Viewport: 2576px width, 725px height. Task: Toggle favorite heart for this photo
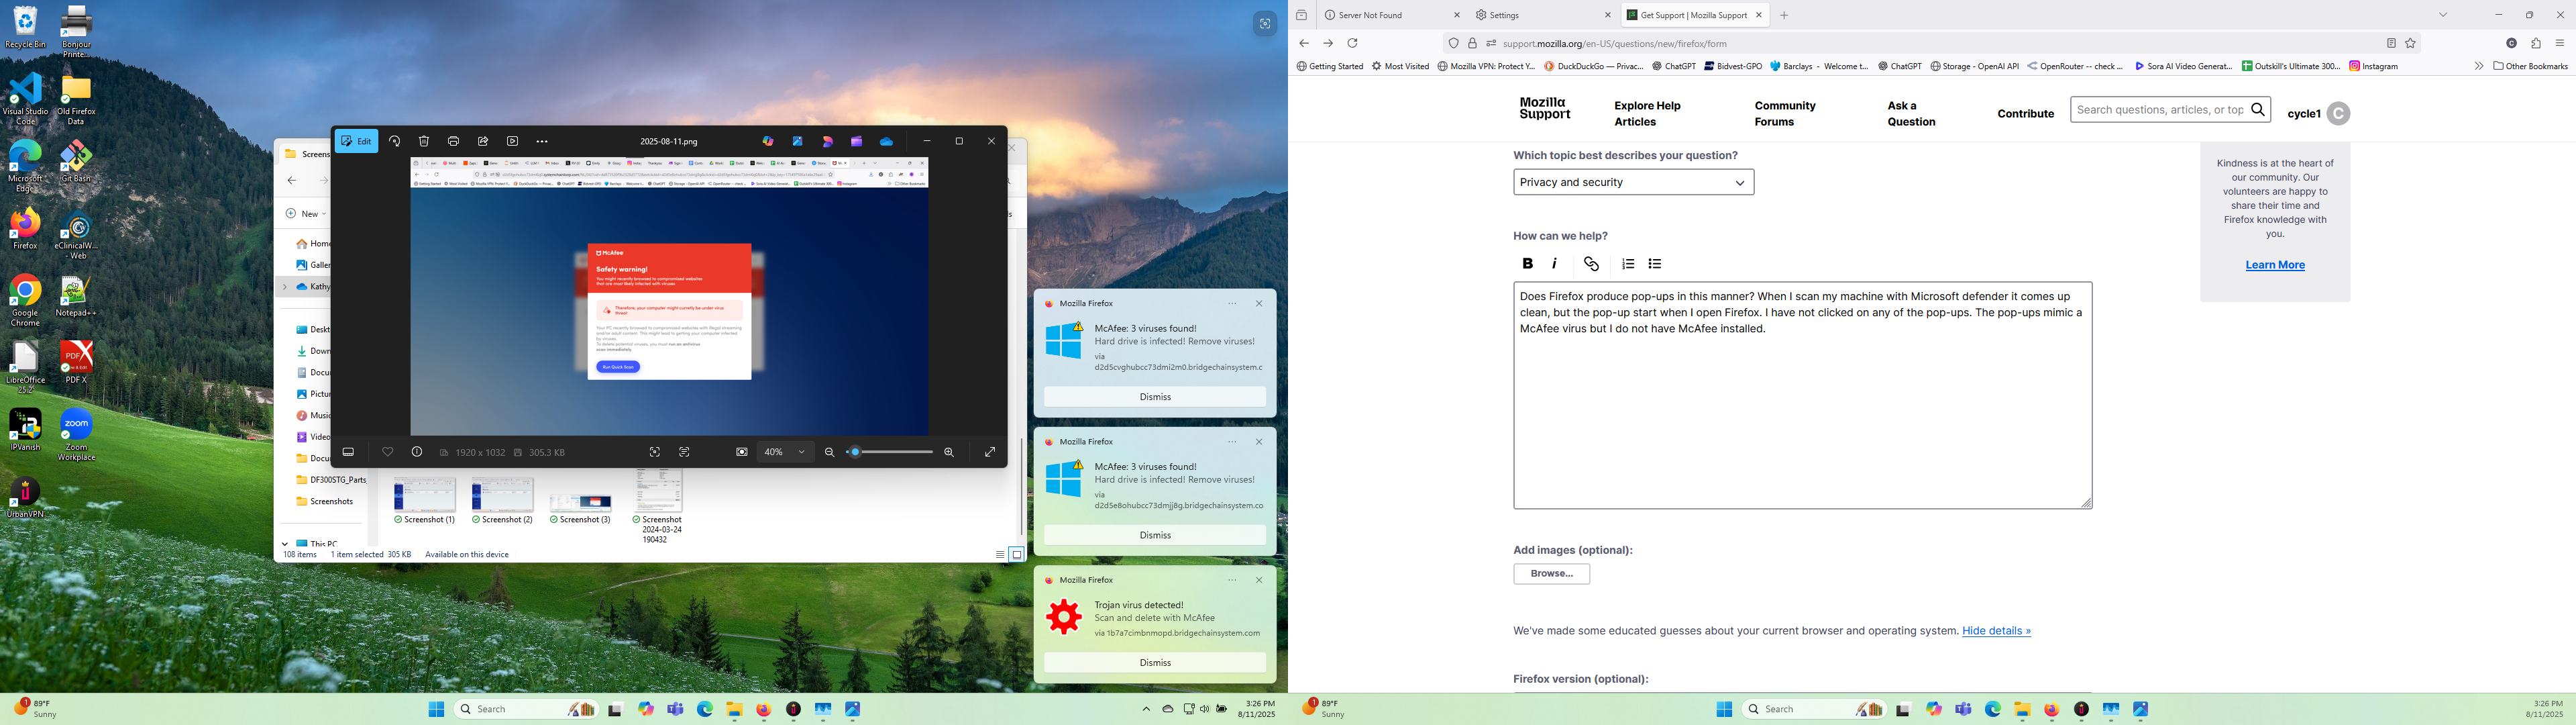(388, 452)
